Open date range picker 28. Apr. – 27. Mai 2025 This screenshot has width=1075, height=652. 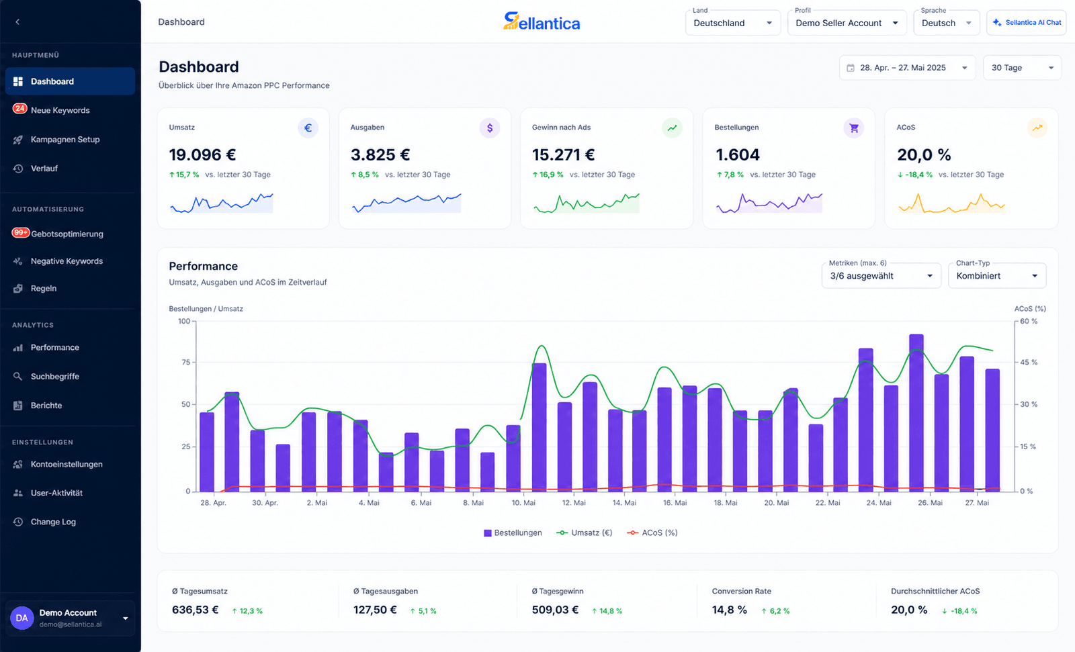click(x=907, y=68)
